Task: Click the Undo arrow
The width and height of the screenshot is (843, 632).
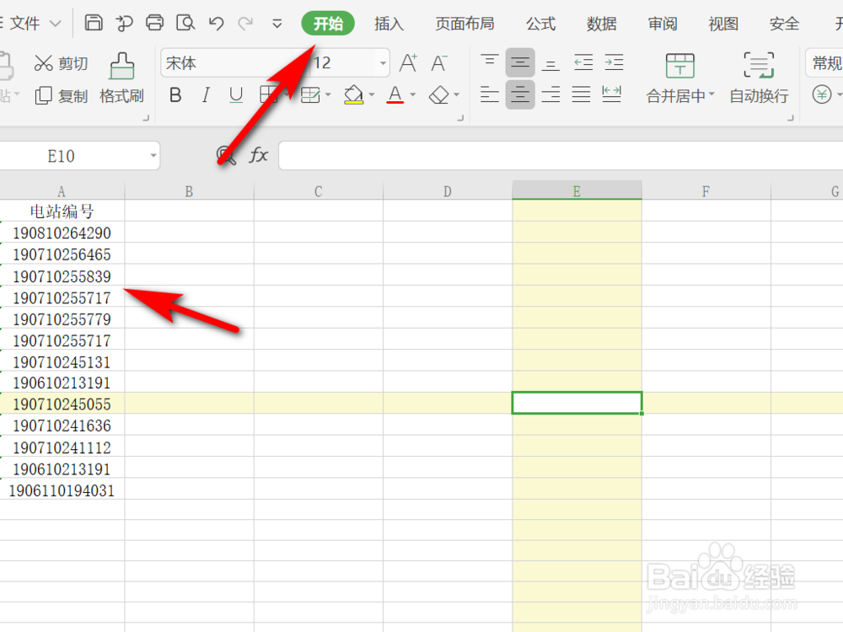Action: [216, 23]
